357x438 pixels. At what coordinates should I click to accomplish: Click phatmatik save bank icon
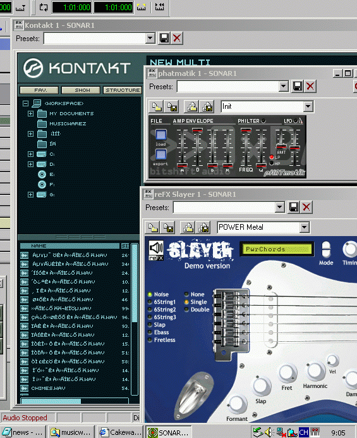pyautogui.click(x=207, y=106)
